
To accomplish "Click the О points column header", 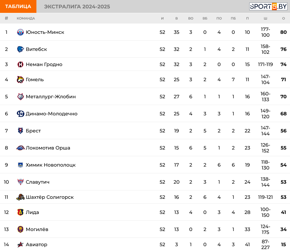I will pos(283,18).
